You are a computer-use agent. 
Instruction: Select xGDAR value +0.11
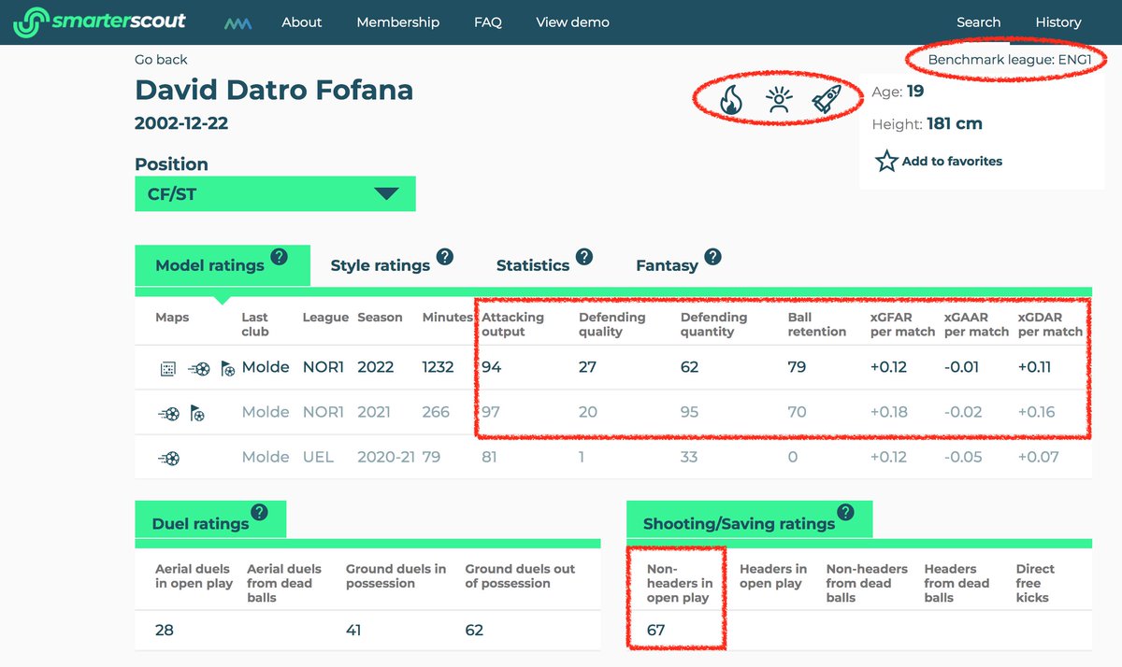1035,367
